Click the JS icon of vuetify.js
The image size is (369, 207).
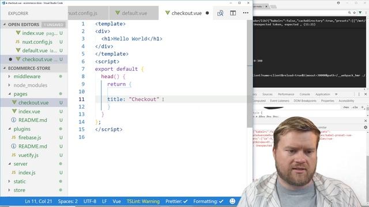point(14,155)
